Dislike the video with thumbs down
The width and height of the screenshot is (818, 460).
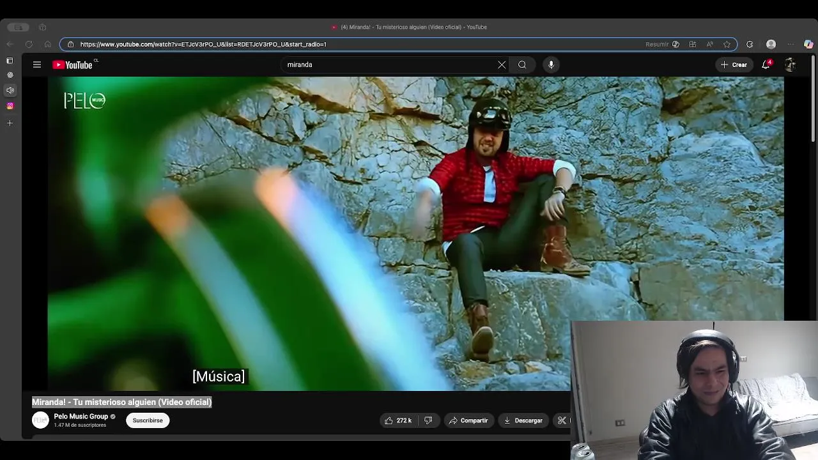428,420
